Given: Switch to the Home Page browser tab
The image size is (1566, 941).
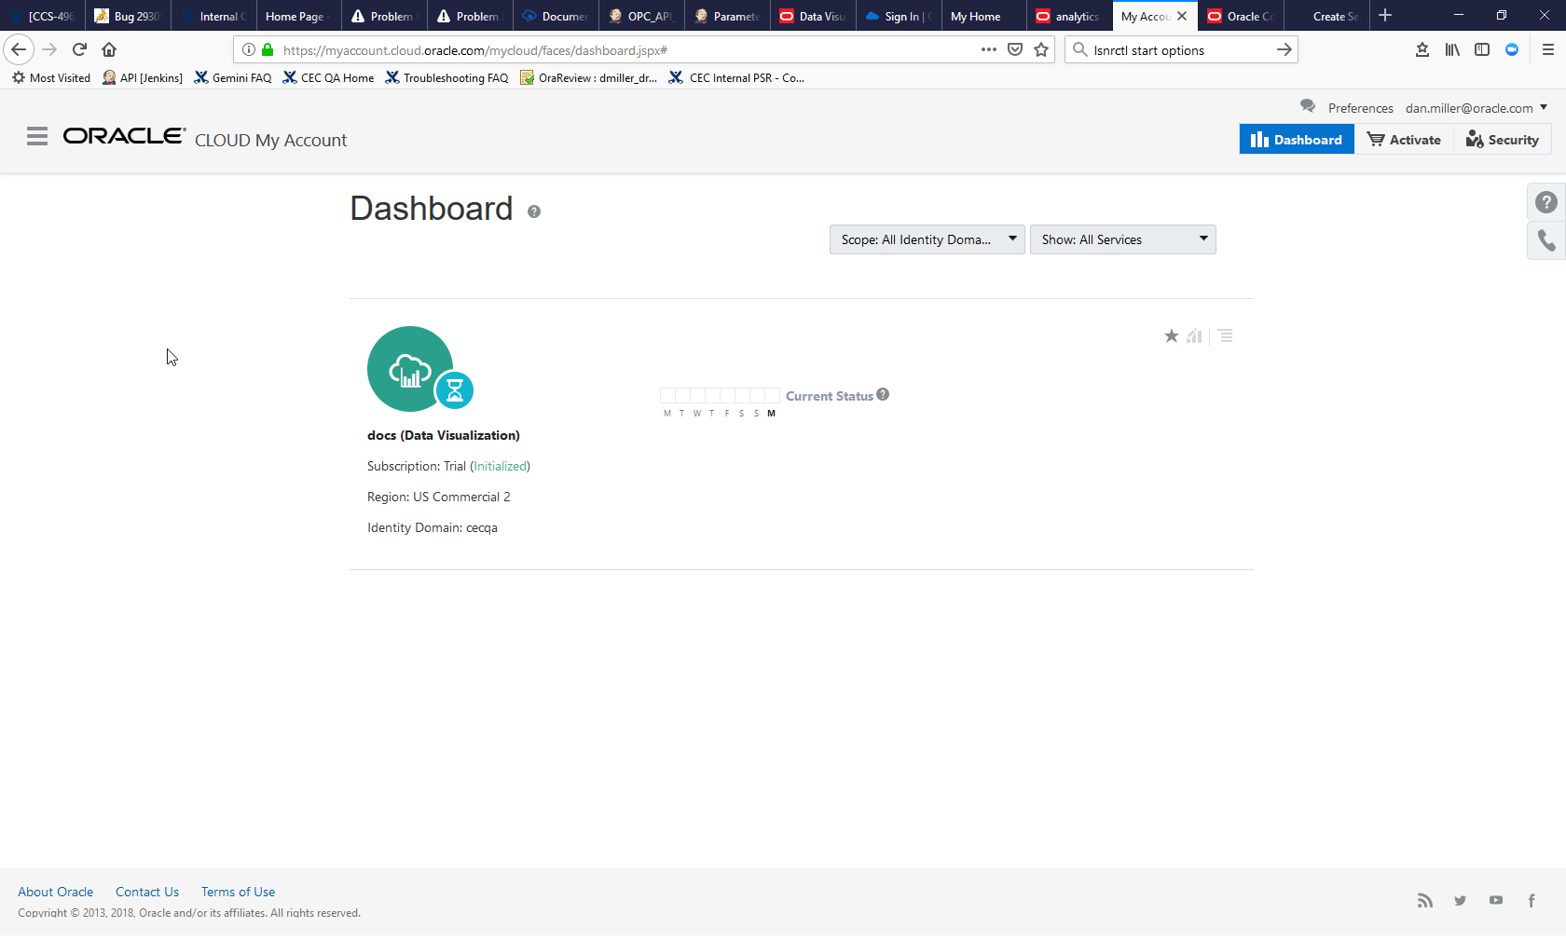Looking at the screenshot, I should click(x=299, y=16).
